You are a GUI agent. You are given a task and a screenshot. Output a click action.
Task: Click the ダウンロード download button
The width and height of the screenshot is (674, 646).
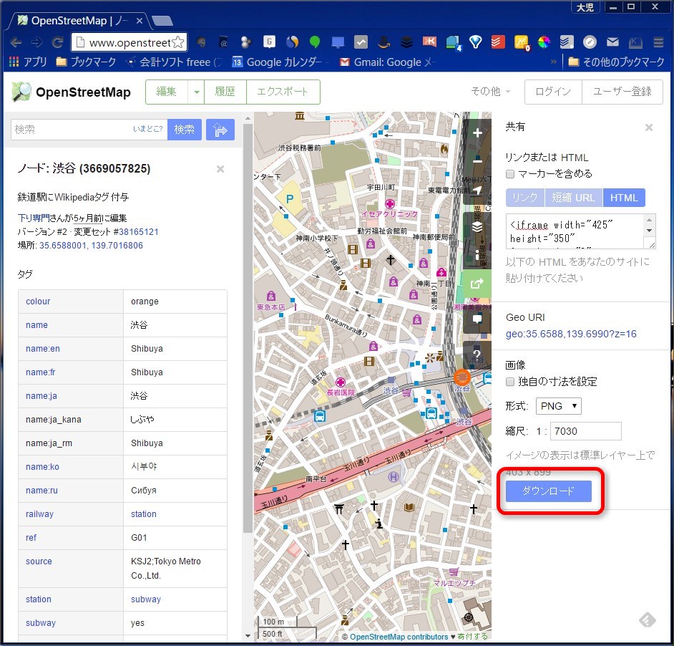pos(549,491)
